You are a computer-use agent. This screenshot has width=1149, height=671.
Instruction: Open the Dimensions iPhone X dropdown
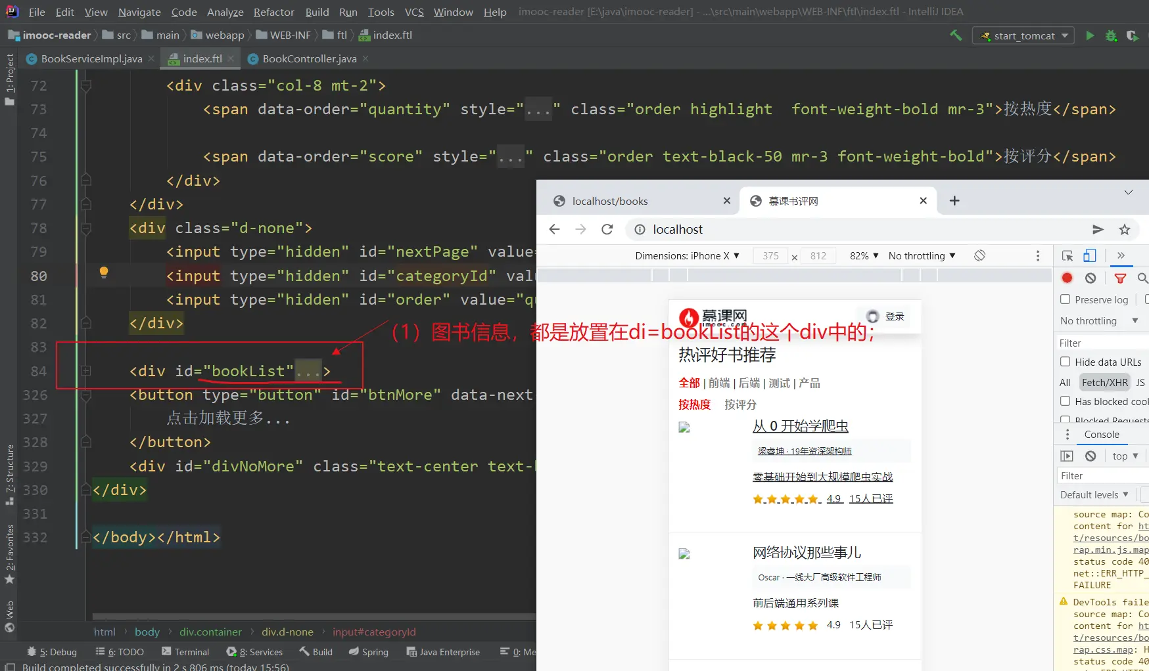coord(687,255)
